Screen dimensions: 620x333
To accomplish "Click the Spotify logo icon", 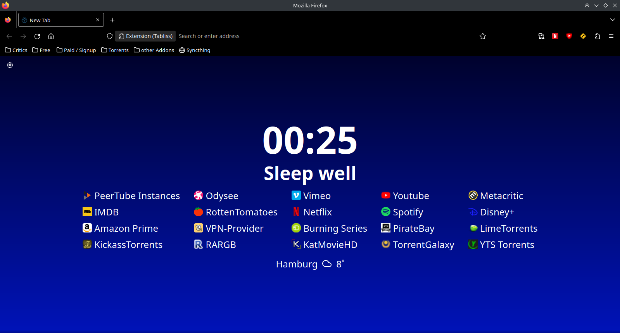I will pyautogui.click(x=385, y=212).
